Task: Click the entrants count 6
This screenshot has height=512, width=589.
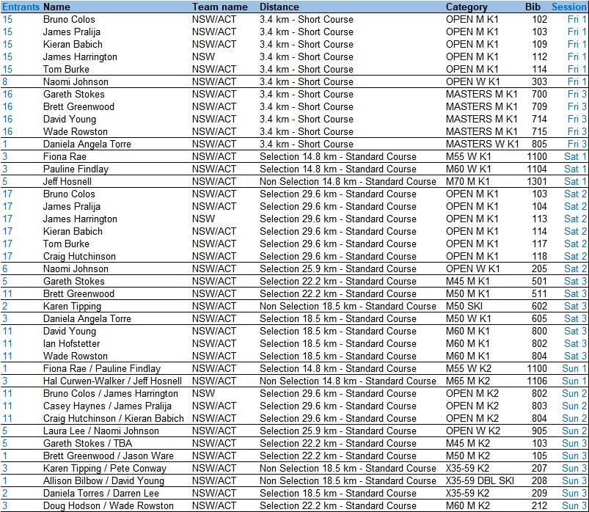Action: click(5, 269)
